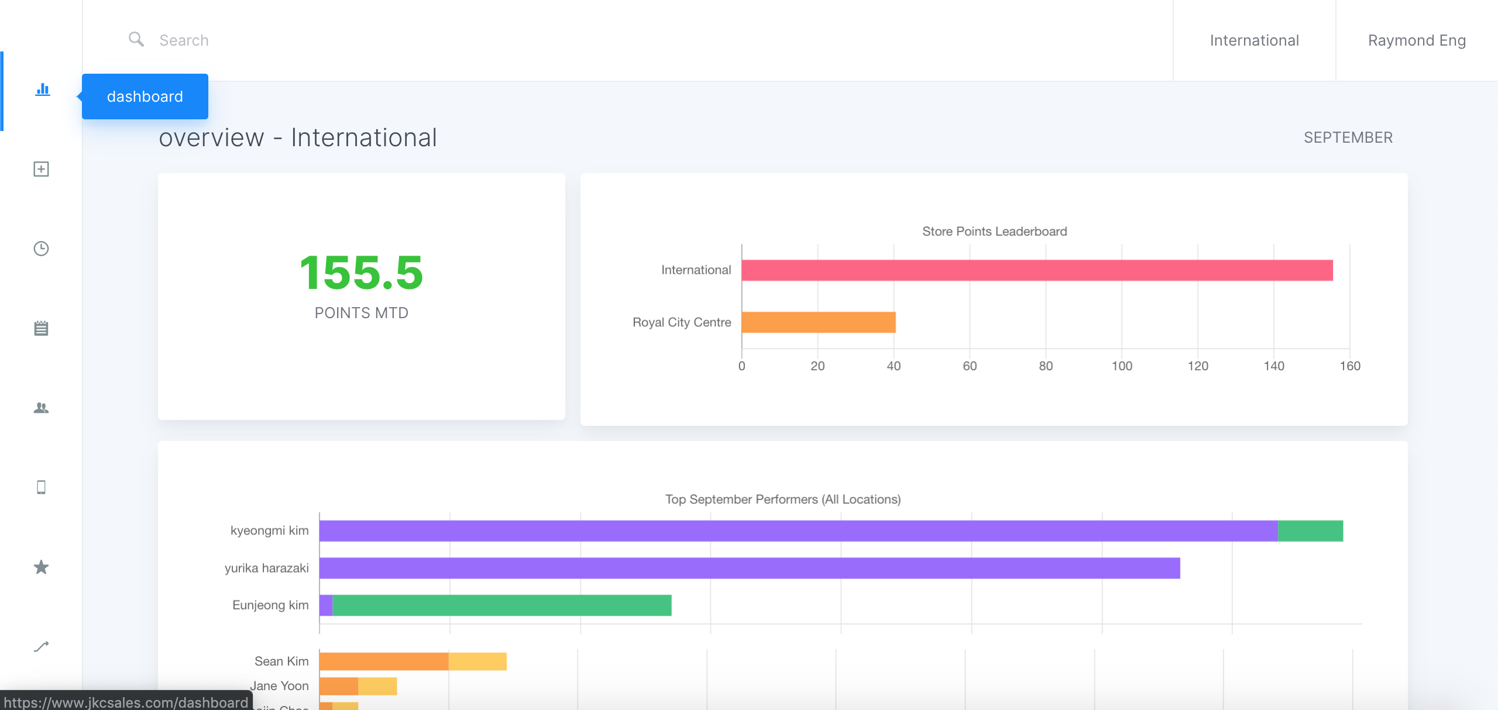Open the clock history sidebar icon
This screenshot has height=710, width=1498.
[41, 249]
